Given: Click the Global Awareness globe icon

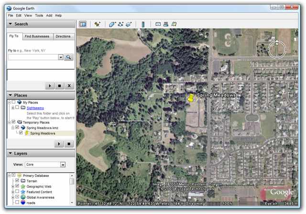Looking at the screenshot, I should pyautogui.click(x=23, y=197).
